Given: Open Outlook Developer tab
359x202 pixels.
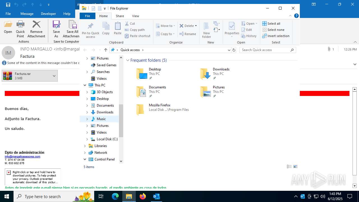Looking at the screenshot, I should point(48,13).
